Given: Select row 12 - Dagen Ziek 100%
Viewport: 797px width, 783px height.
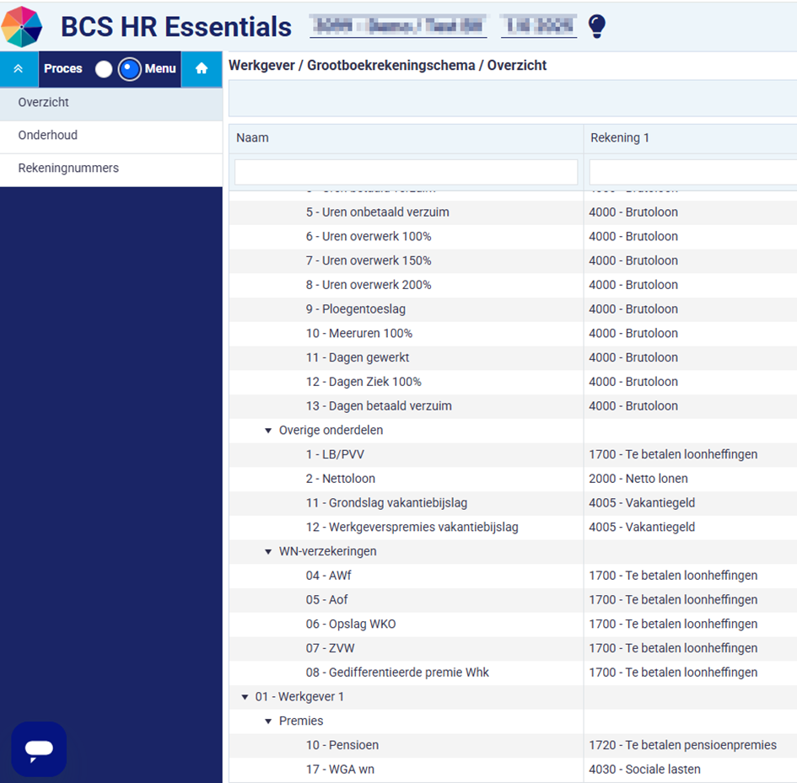Looking at the screenshot, I should (x=513, y=382).
